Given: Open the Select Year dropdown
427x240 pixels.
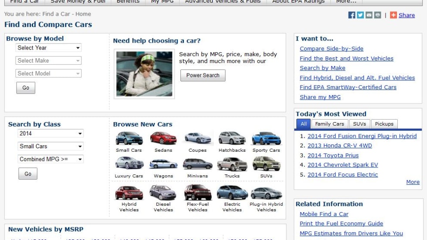Looking at the screenshot, I should [x=48, y=48].
